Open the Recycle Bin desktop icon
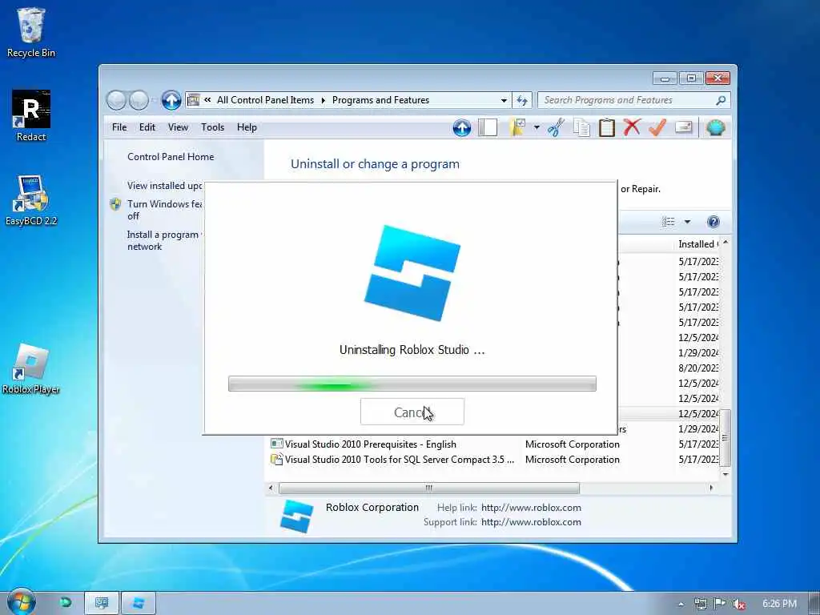The image size is (820, 615). click(31, 32)
